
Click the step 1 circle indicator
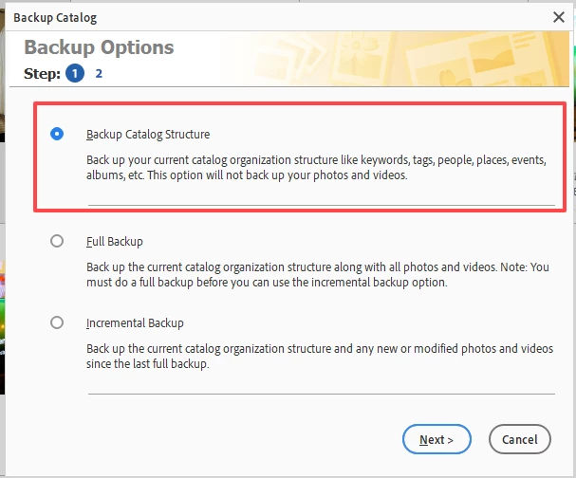click(74, 73)
